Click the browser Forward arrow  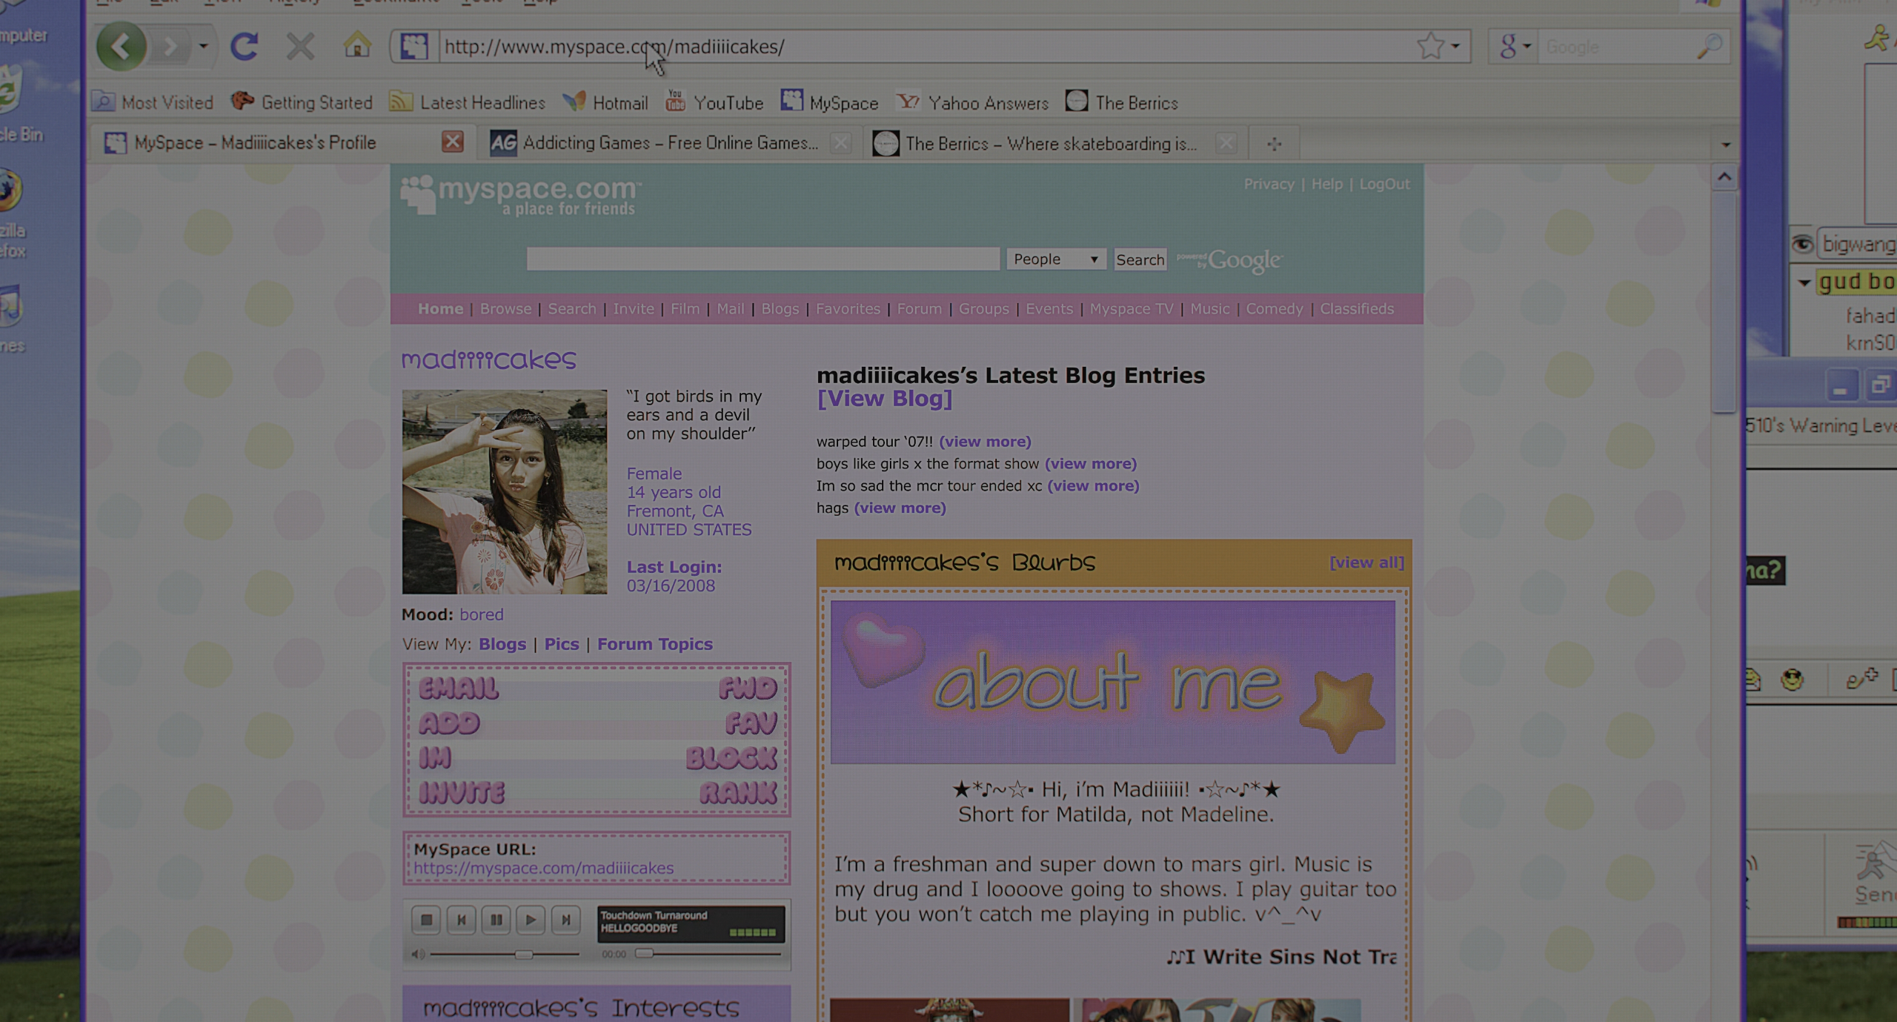[x=170, y=47]
